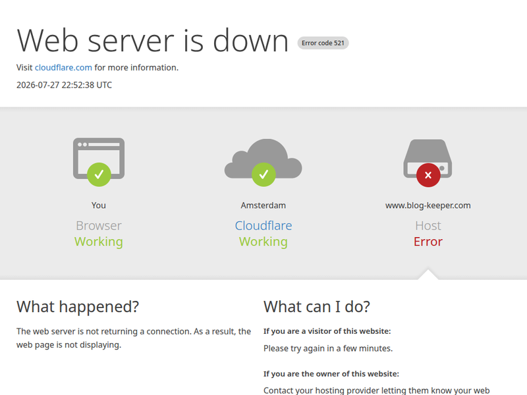
Task: Click the red 'Error' status text
Action: (x=428, y=242)
